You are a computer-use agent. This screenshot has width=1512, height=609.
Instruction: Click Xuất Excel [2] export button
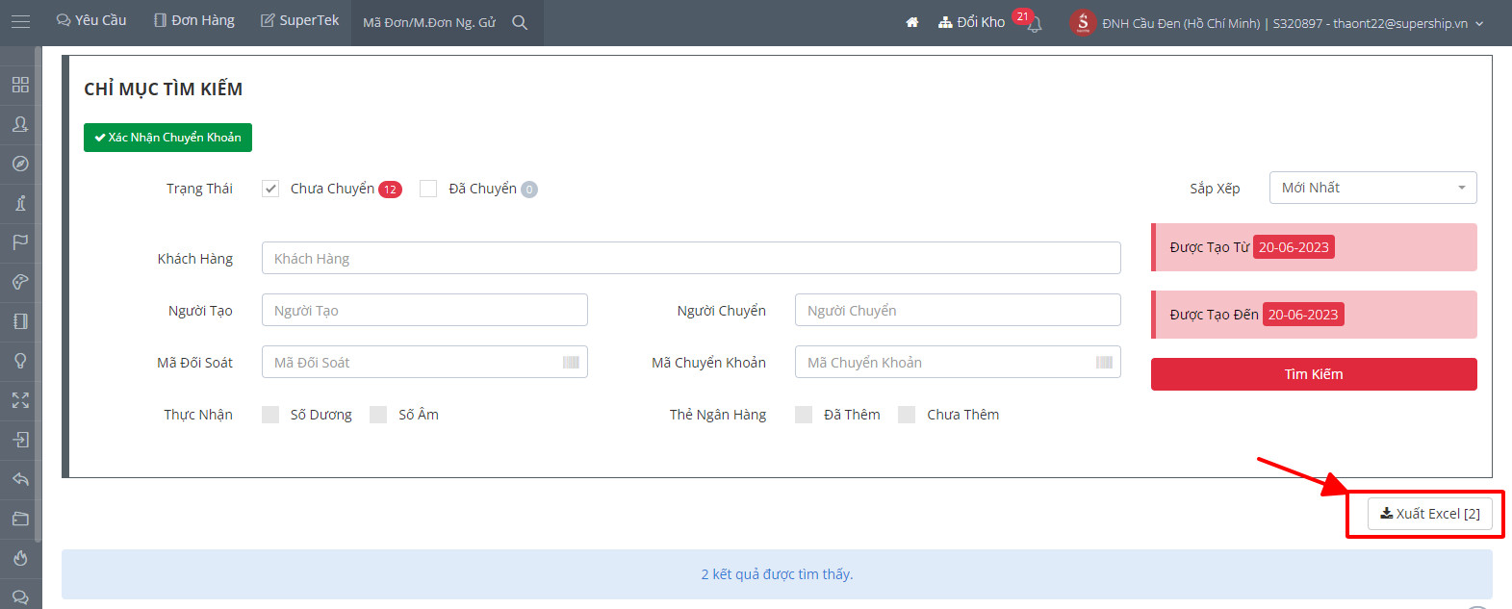coord(1430,514)
